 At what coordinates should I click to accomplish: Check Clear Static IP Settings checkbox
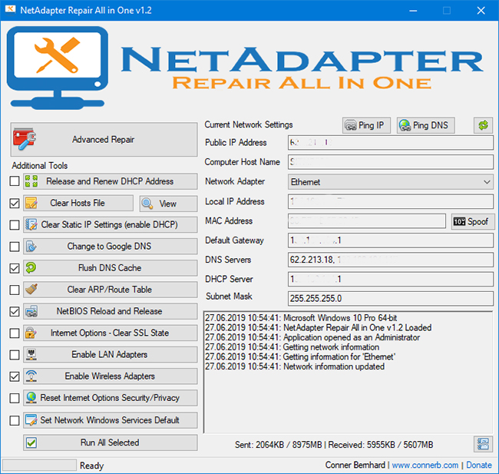tap(15, 224)
